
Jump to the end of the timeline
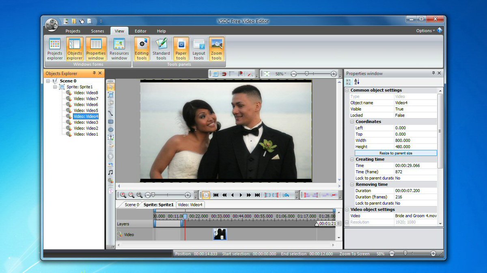[257, 195]
